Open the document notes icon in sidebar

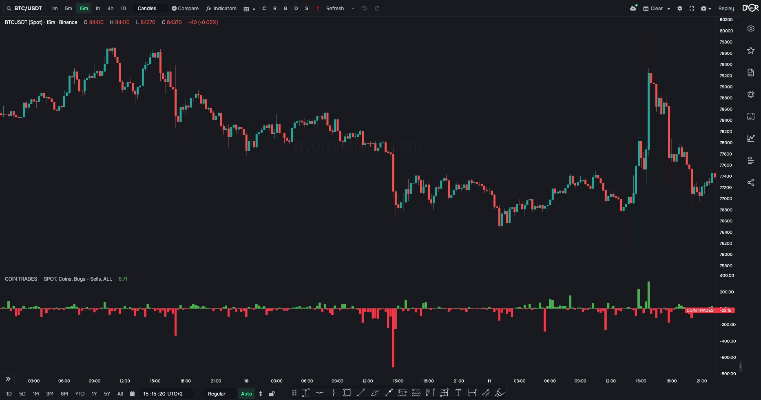click(751, 73)
